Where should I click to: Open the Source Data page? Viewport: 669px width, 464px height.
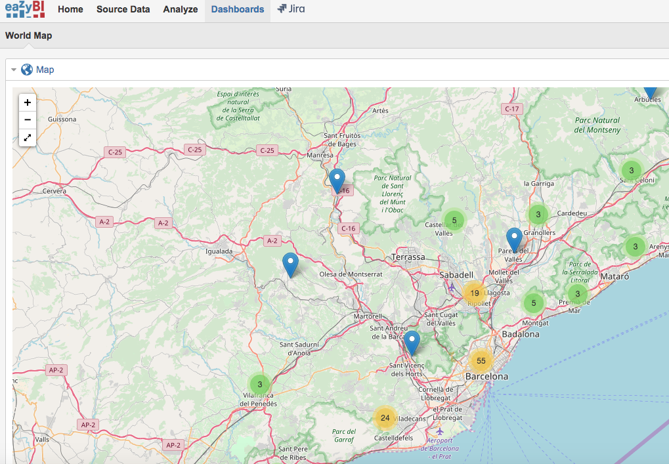pos(123,9)
